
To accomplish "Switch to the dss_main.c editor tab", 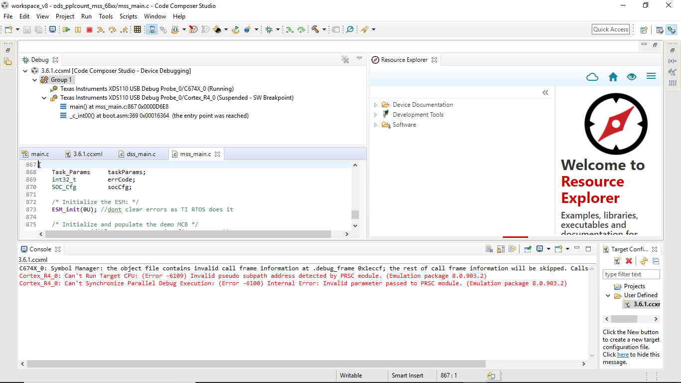I will [141, 154].
